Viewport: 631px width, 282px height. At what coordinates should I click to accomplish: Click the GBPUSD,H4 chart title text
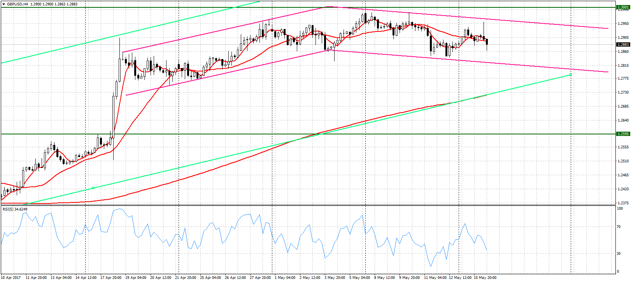[18, 4]
